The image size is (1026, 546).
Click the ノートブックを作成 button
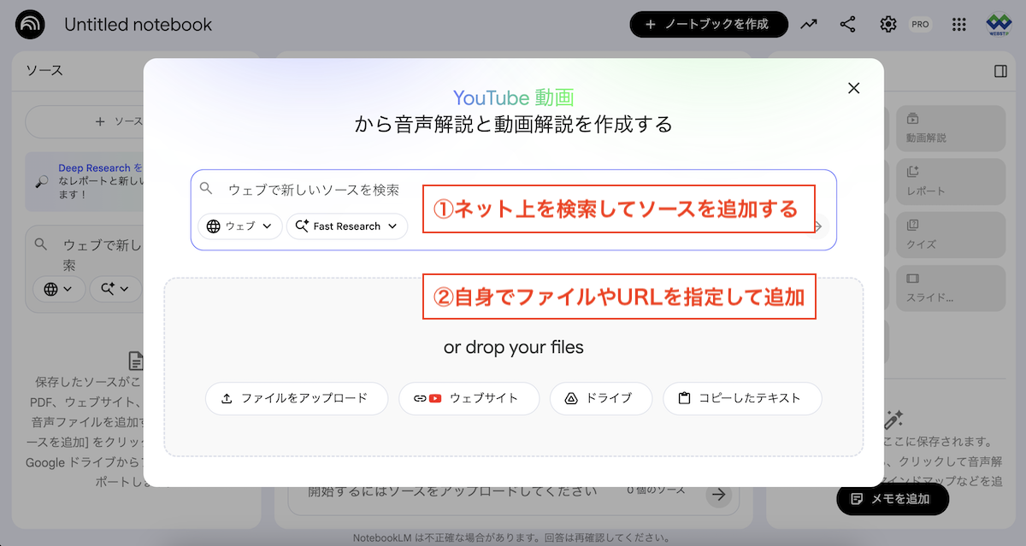(709, 25)
